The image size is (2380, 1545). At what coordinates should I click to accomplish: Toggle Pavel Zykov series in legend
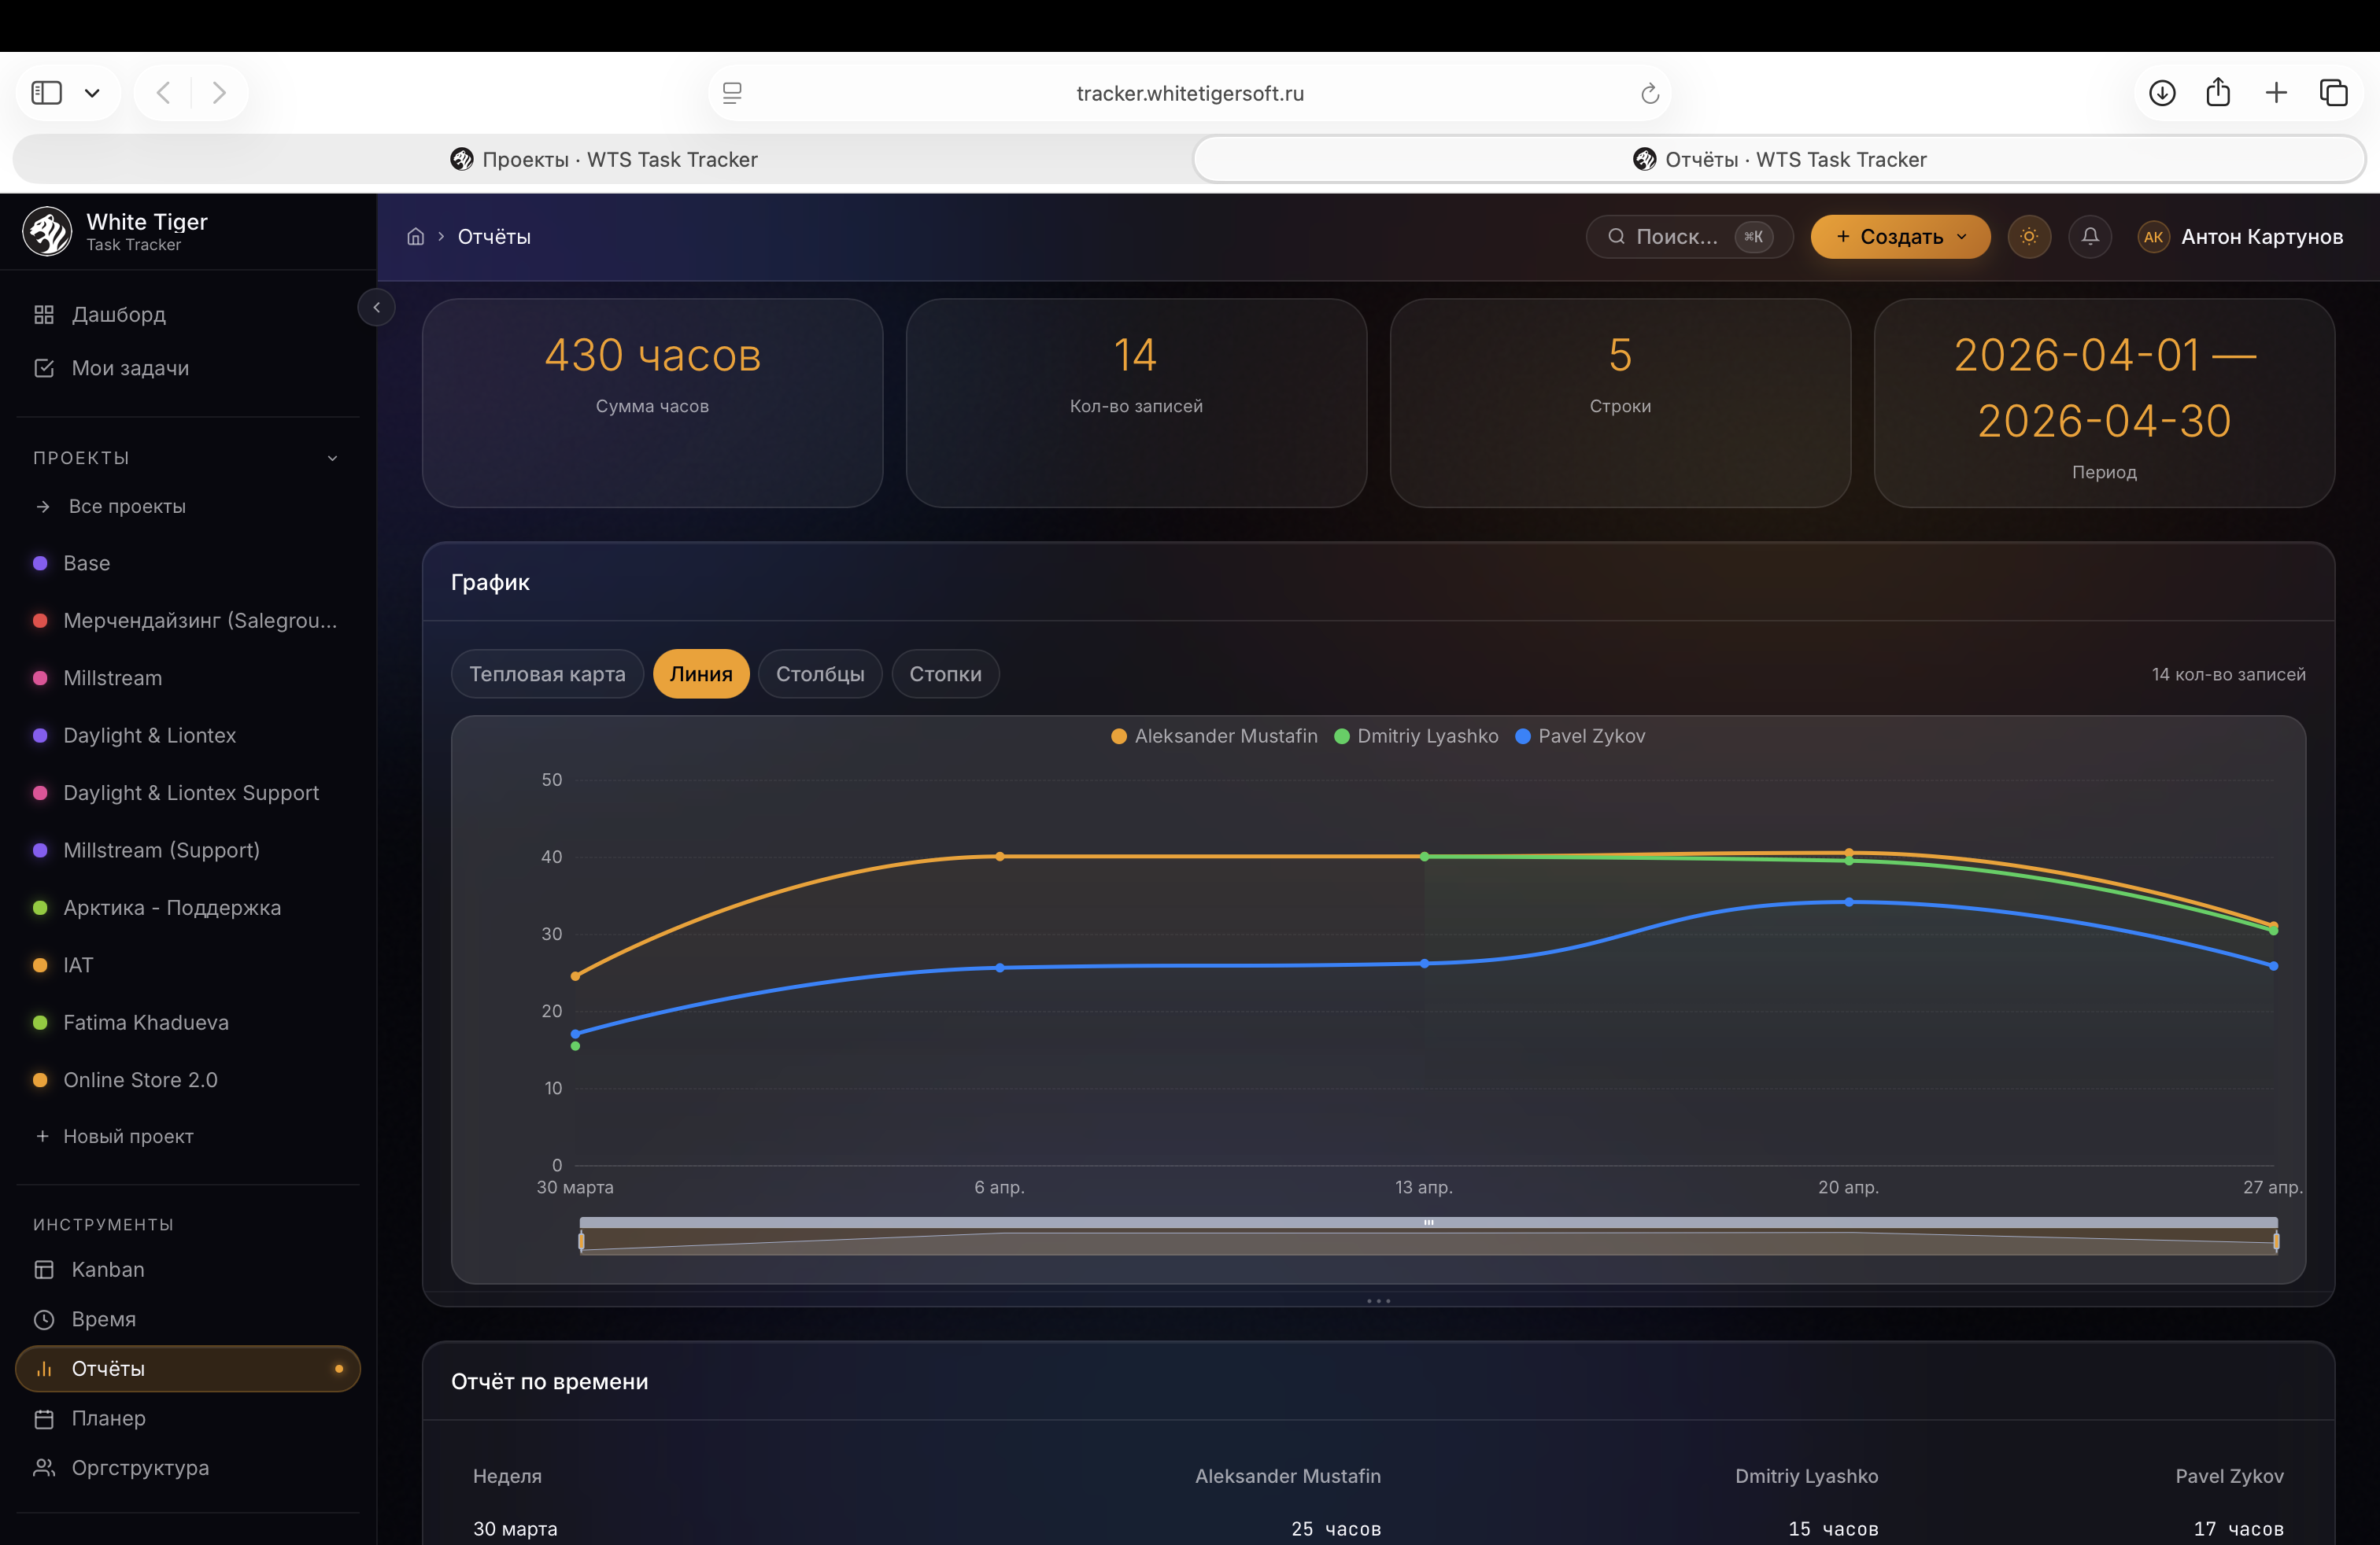1580,736
